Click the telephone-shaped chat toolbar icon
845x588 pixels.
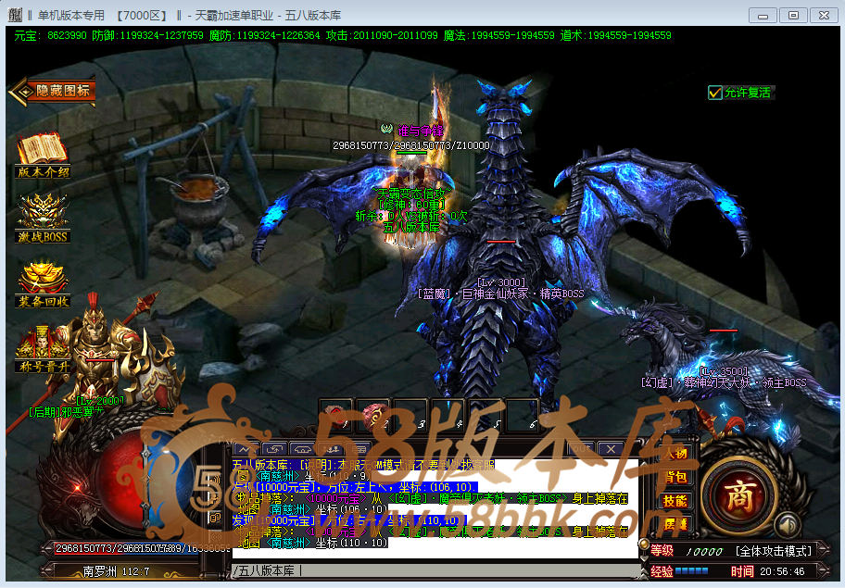pos(303,449)
